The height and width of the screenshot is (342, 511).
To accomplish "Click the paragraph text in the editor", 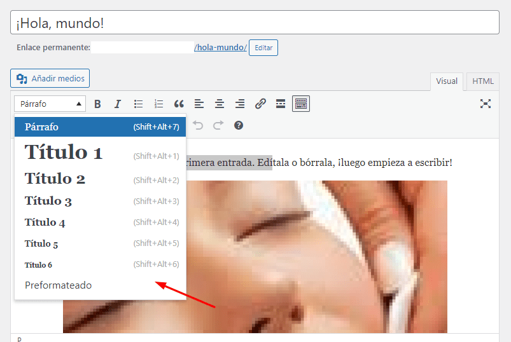I will coord(319,162).
